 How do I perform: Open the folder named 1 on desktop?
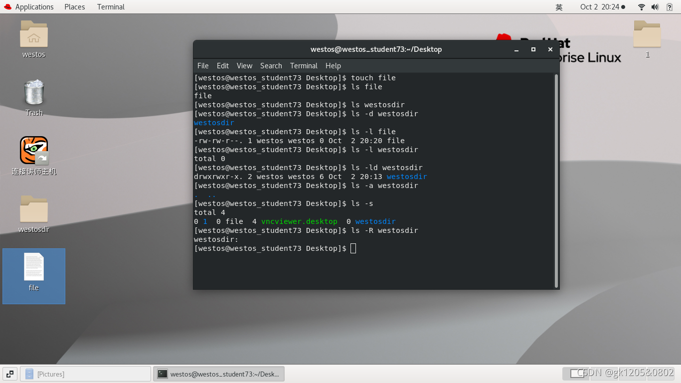[x=647, y=34]
